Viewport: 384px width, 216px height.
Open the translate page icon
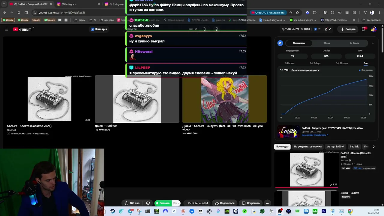click(x=325, y=13)
